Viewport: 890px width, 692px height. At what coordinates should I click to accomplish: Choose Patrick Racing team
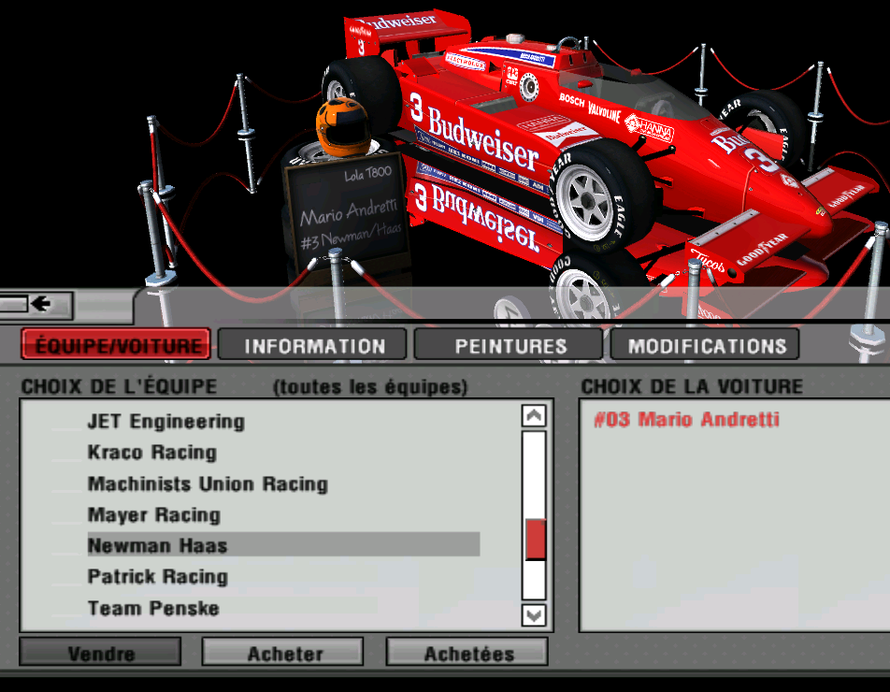pyautogui.click(x=158, y=577)
